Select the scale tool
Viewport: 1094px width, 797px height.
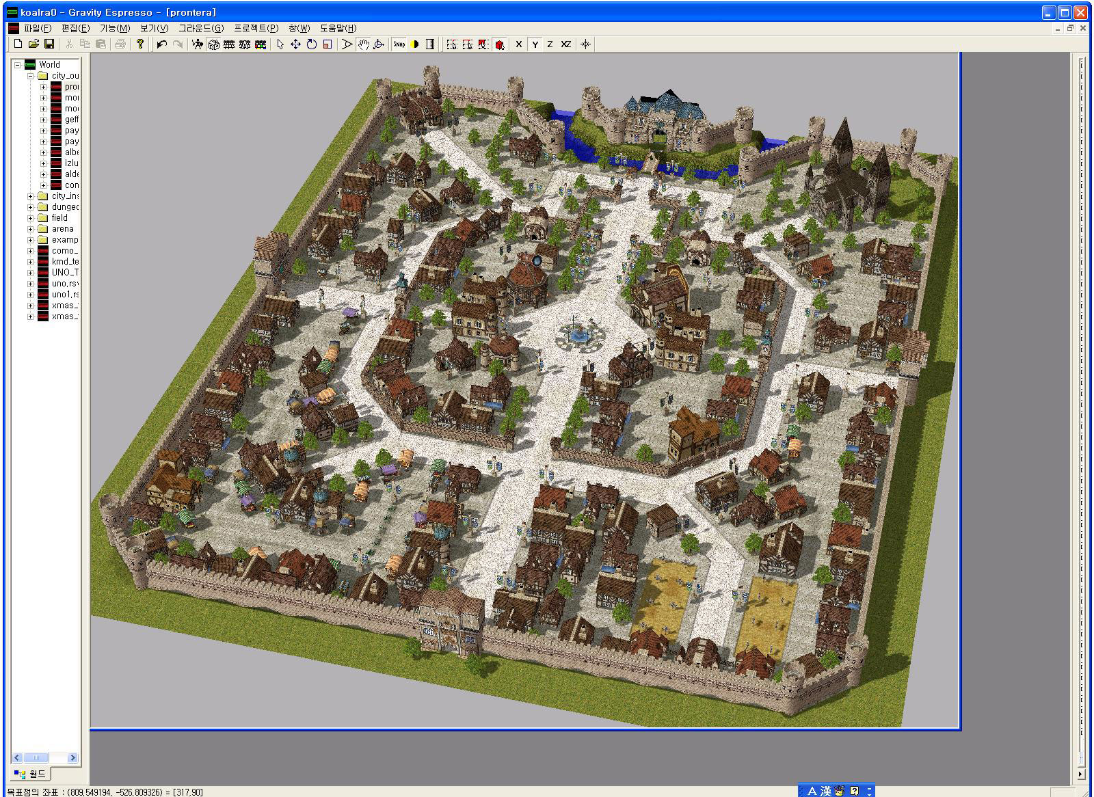(327, 44)
